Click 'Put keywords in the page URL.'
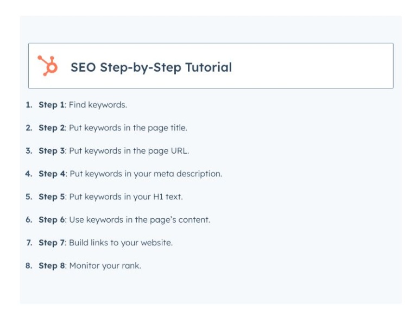This screenshot has height=316, width=417. tap(129, 151)
